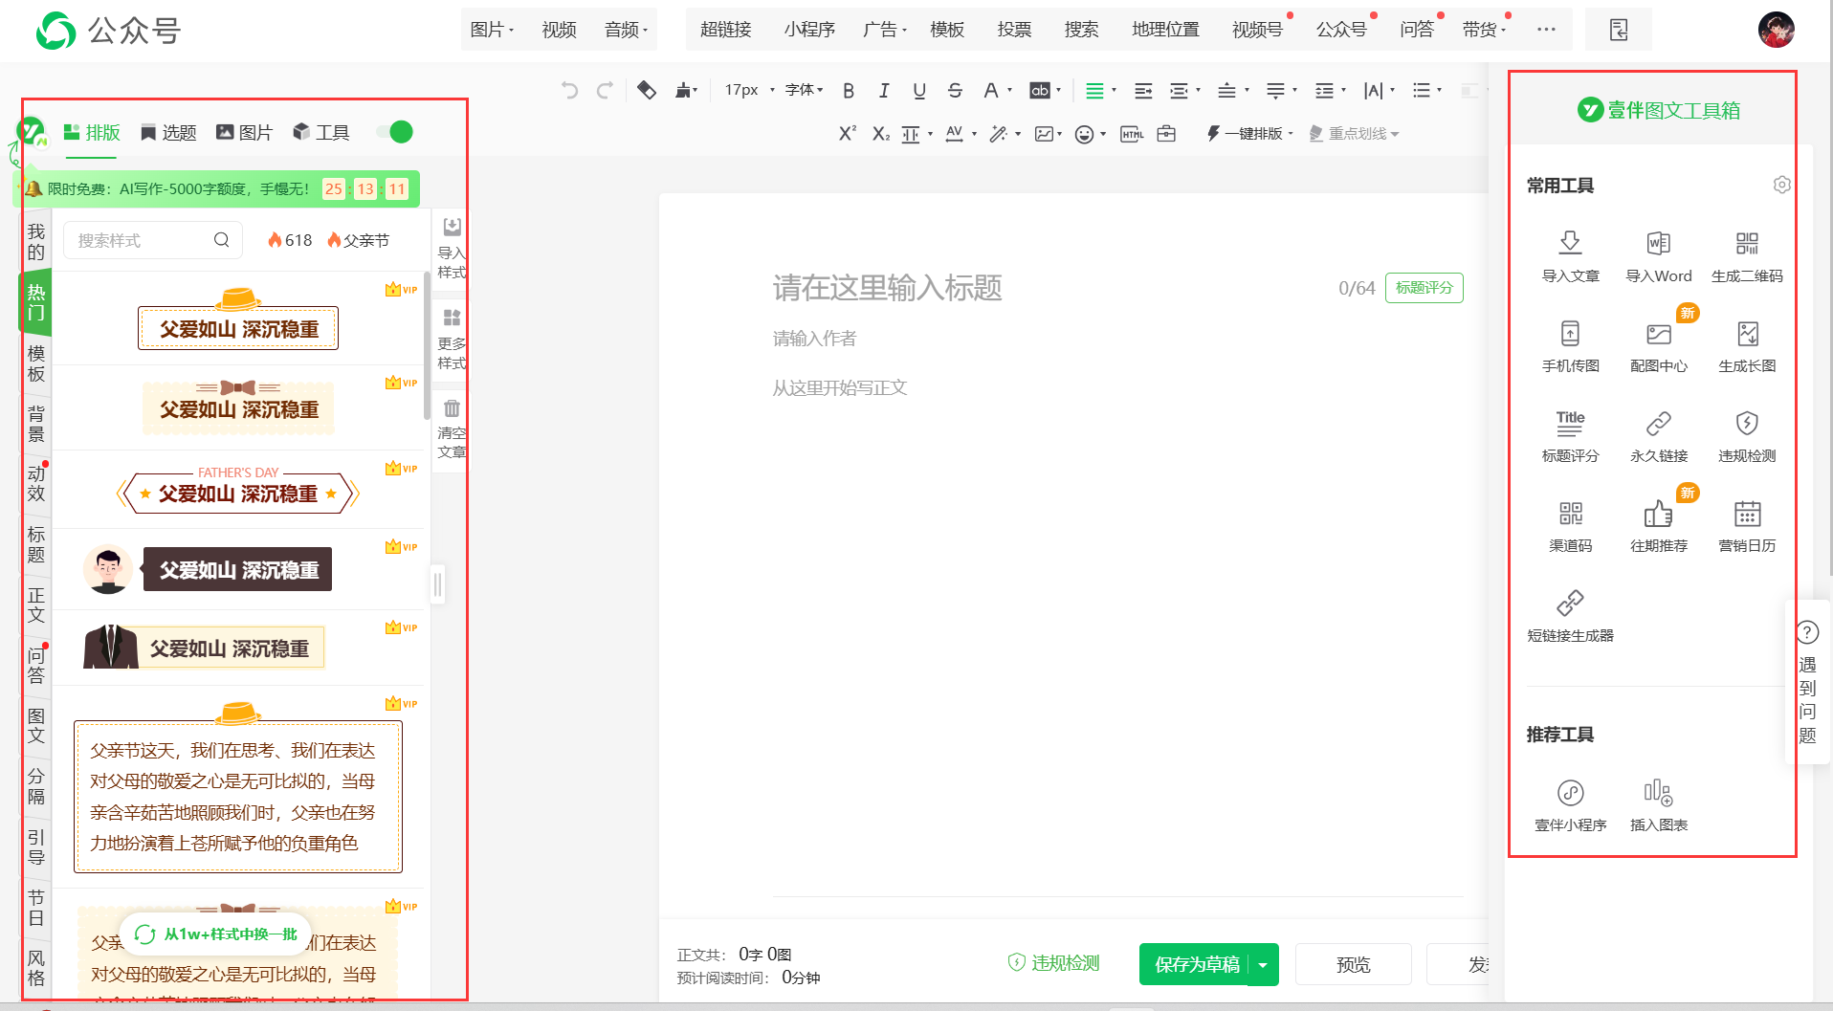
Task: Click the 保存为草稿 button
Action: tap(1196, 965)
